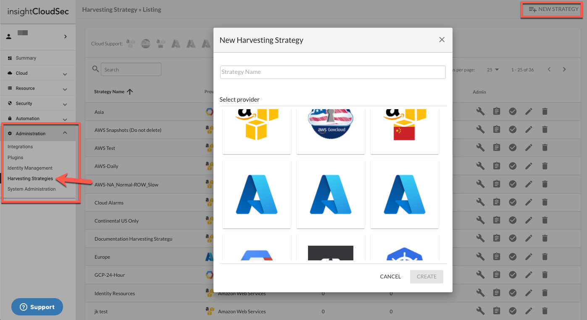Click the trash icon in the Europe row

click(x=545, y=256)
